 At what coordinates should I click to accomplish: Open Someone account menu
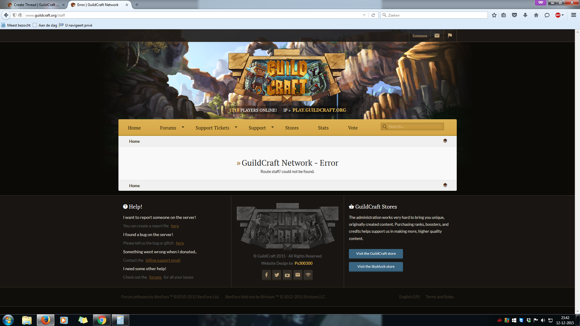coord(420,36)
